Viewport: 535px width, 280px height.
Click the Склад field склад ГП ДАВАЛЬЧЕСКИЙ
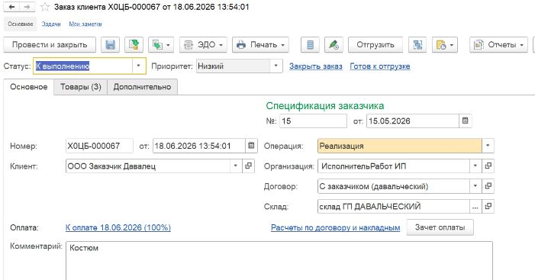tap(393, 207)
